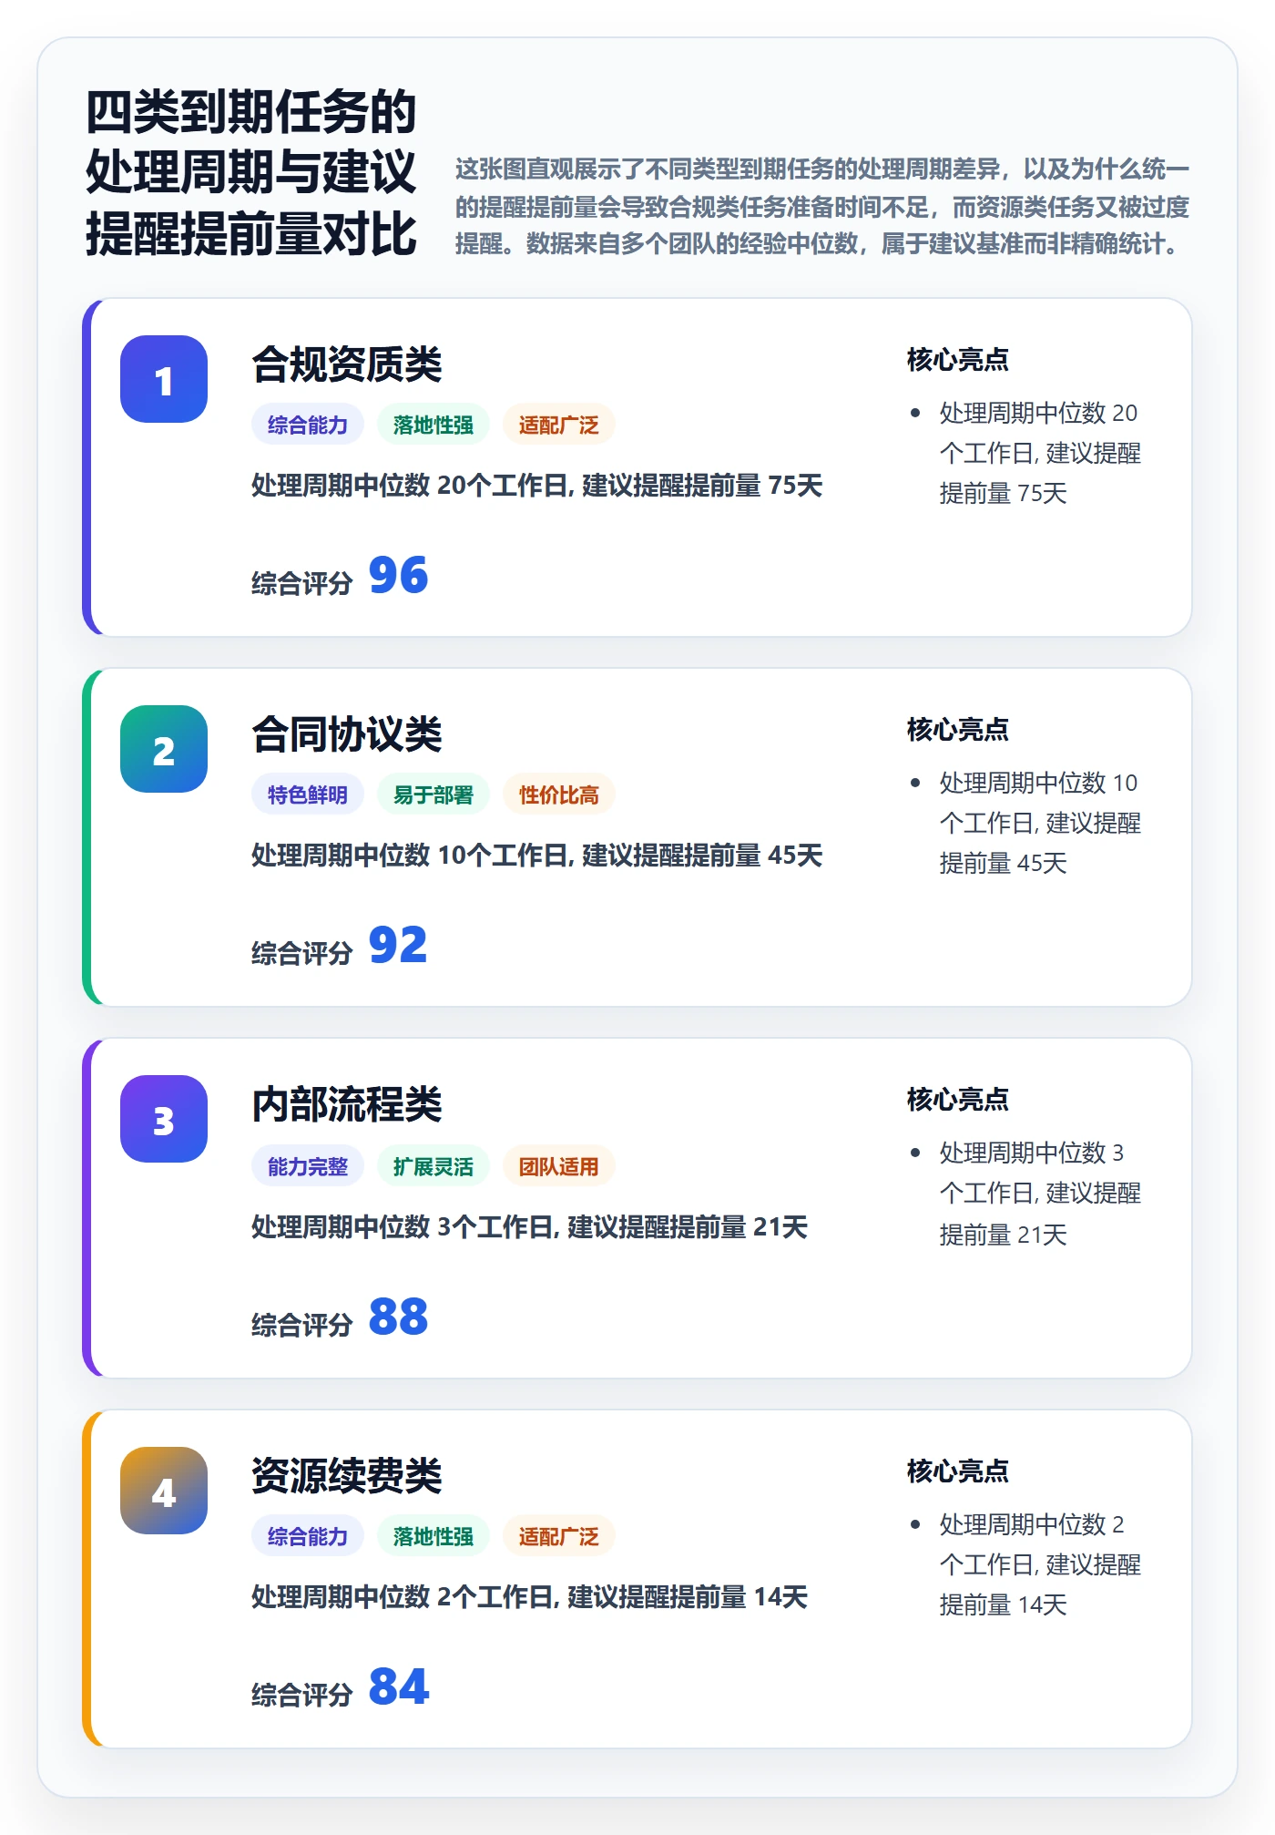Open the 内部流程类 card title

click(x=347, y=1104)
